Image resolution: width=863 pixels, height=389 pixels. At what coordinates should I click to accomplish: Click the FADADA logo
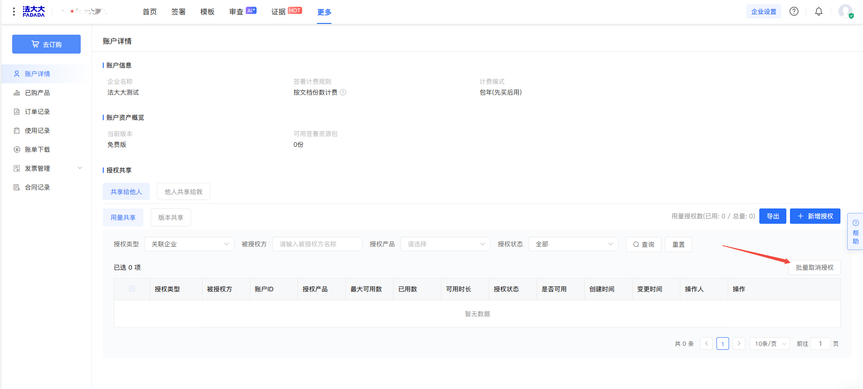tap(34, 12)
